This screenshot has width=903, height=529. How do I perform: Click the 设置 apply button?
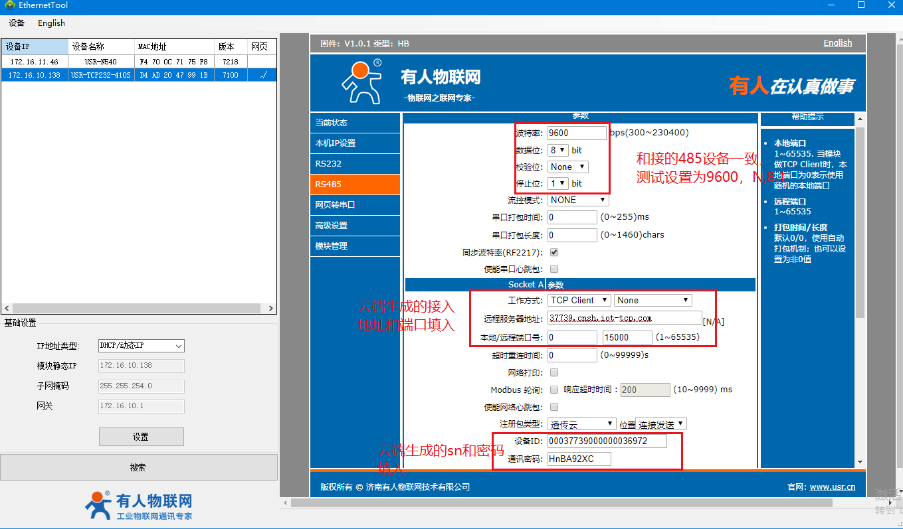tap(141, 437)
